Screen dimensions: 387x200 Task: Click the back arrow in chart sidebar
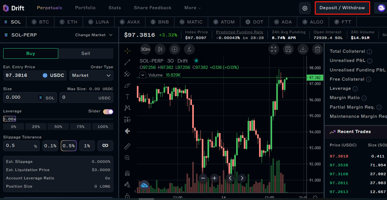(127, 131)
